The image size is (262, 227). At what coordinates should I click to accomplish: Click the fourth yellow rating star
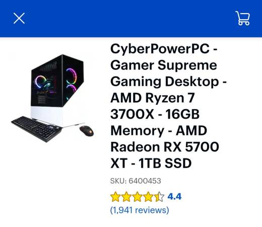[148, 197]
